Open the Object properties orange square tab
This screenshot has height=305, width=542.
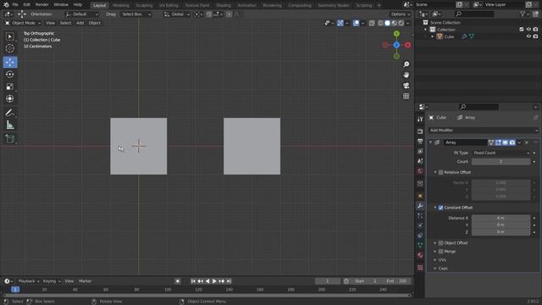(x=420, y=196)
